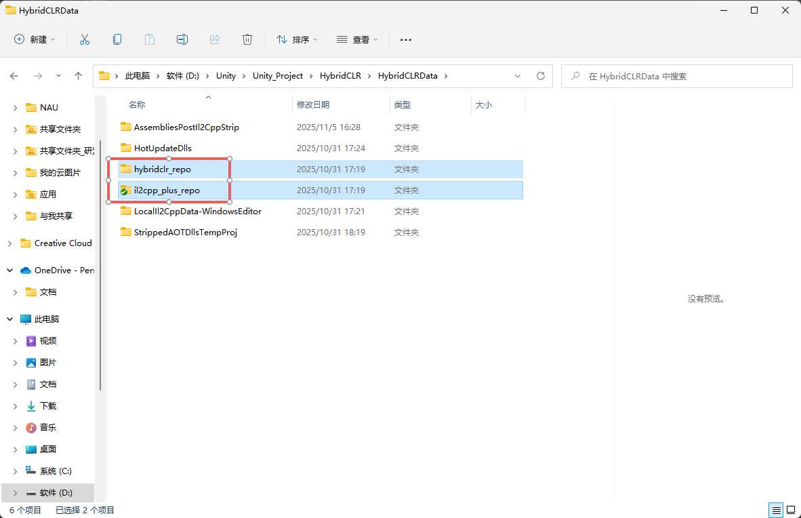The height and width of the screenshot is (518, 801).
Task: Click Unity in the address path
Action: (x=226, y=76)
